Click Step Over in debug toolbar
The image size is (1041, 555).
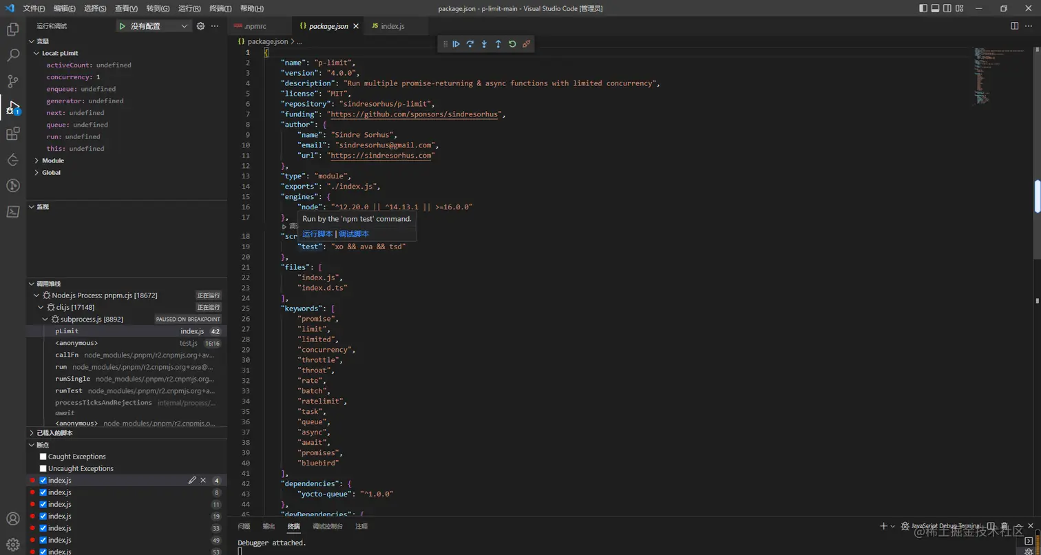click(470, 44)
